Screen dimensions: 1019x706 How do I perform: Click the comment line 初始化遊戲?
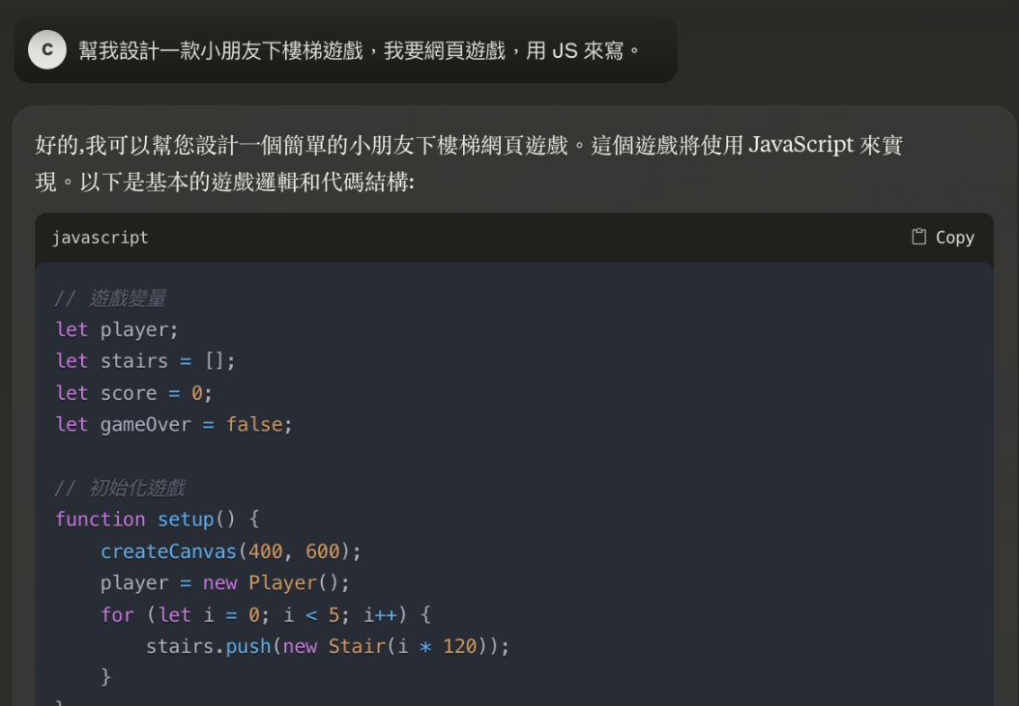coord(120,488)
